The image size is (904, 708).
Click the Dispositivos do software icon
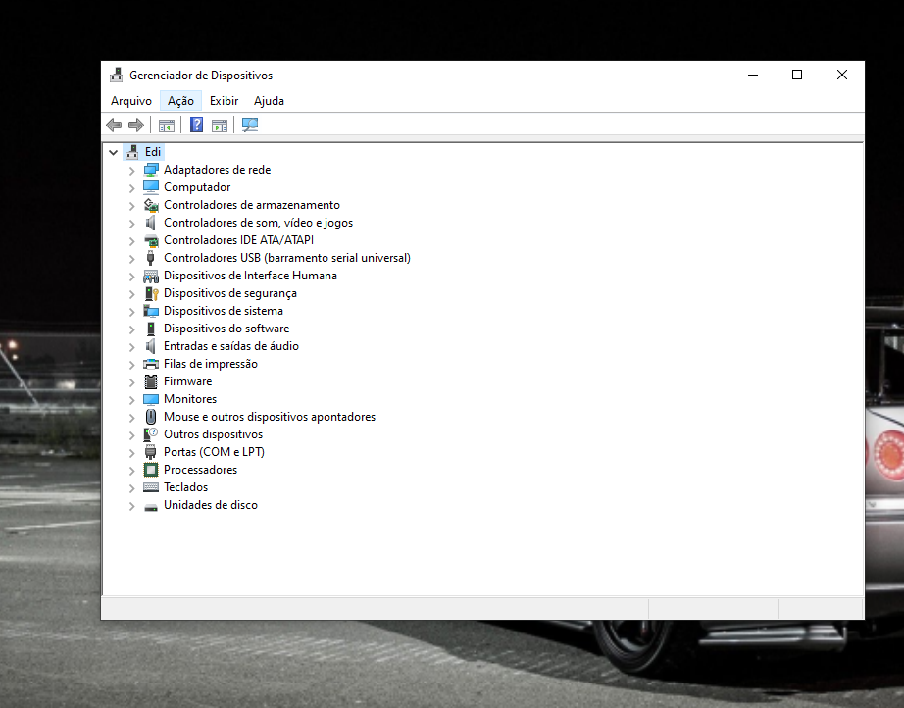point(151,329)
